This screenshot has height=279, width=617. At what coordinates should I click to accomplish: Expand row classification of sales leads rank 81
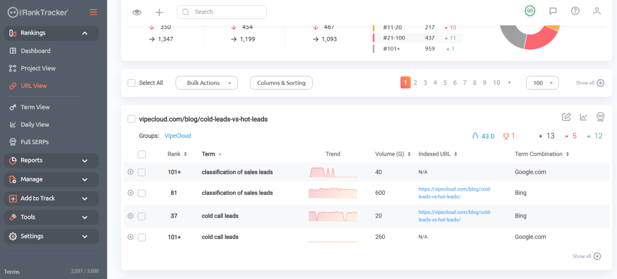pyautogui.click(x=131, y=192)
